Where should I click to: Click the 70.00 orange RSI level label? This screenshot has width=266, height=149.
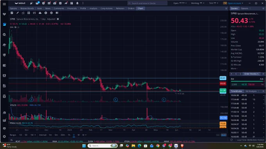point(223,124)
